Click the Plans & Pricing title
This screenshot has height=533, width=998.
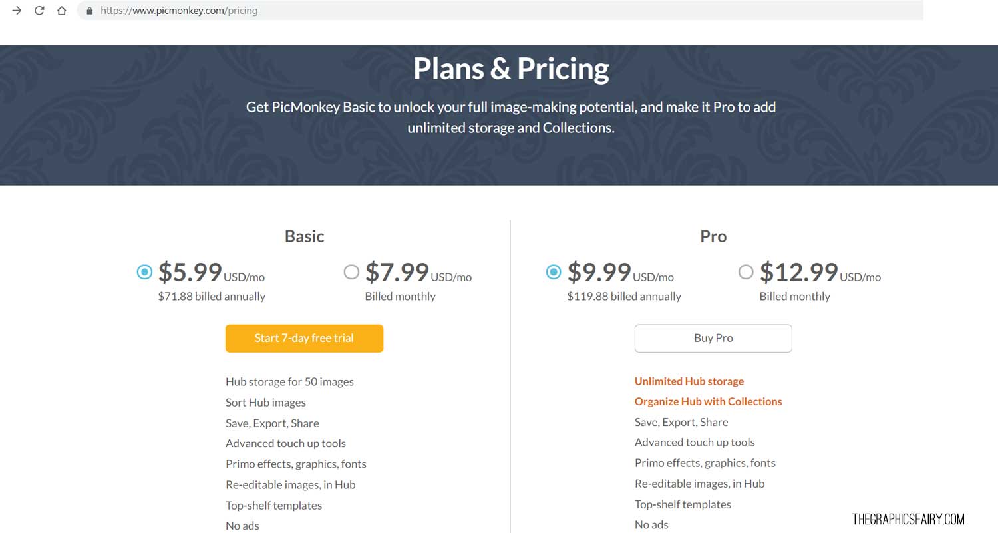pos(511,69)
